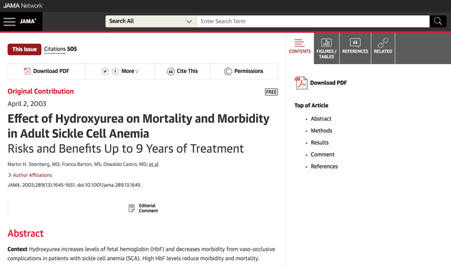Click the FREE access badge
451x267 pixels.
[271, 92]
